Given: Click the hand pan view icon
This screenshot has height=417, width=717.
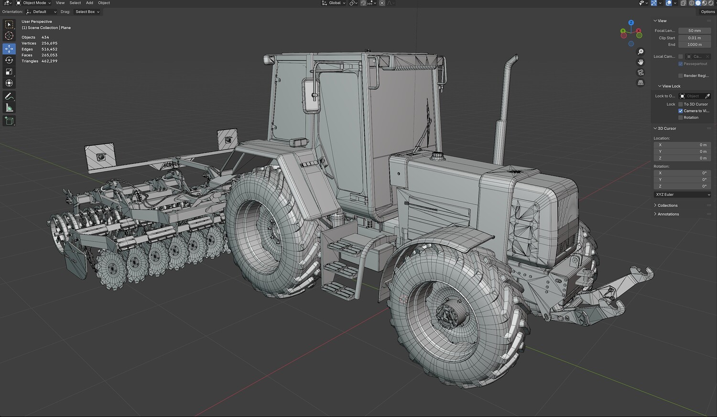Looking at the screenshot, I should [x=641, y=62].
